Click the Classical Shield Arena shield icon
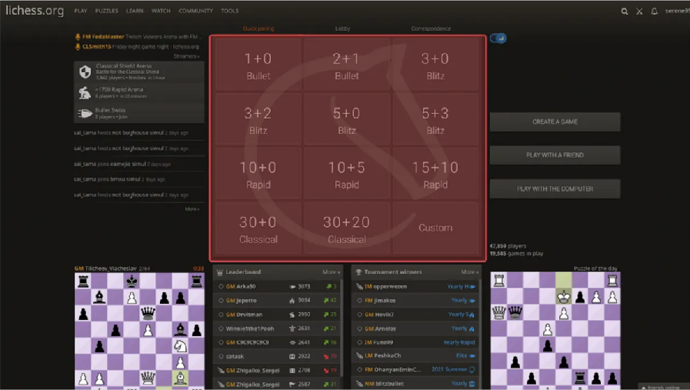The height and width of the screenshot is (390, 690). tap(85, 72)
